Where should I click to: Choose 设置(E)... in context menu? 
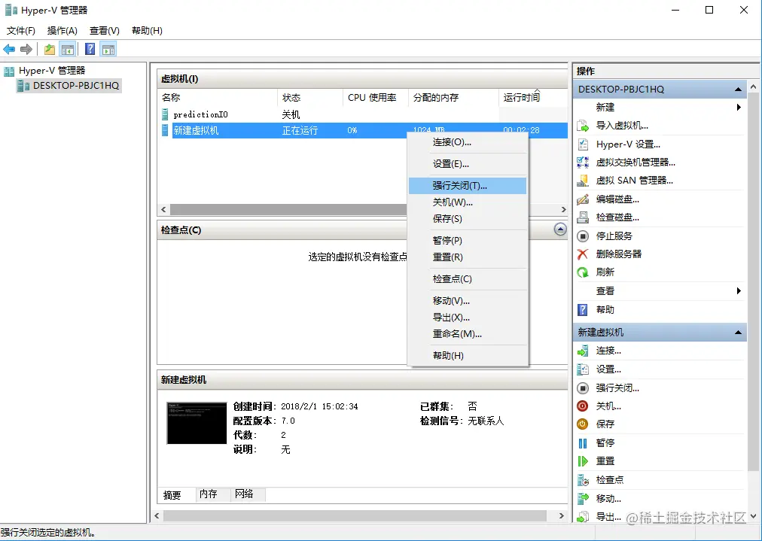click(x=468, y=164)
